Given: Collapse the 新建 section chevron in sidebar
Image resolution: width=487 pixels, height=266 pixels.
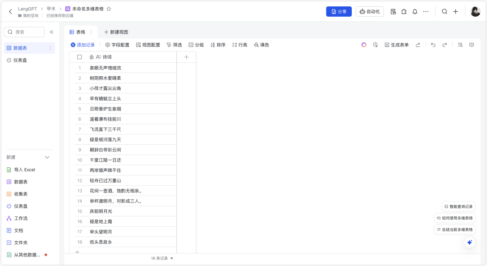Looking at the screenshot, I should [x=47, y=157].
